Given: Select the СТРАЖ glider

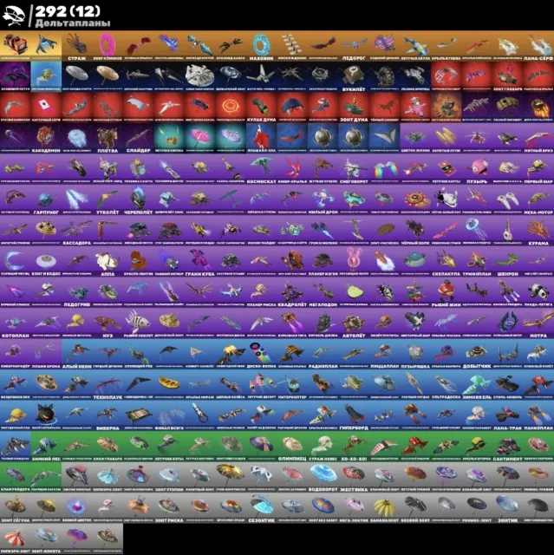Looking at the screenshot, I should coord(77,46).
